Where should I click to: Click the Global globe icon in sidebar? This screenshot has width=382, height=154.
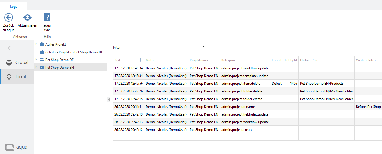tap(9, 62)
